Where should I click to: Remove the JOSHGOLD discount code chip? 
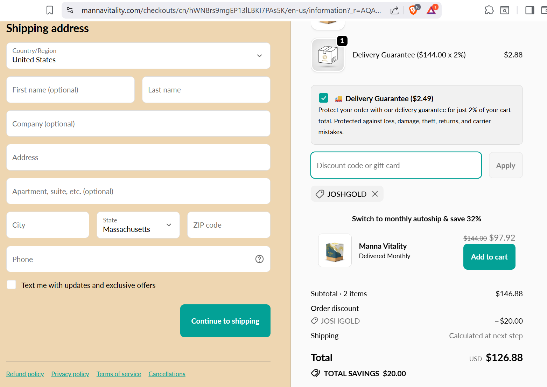pos(375,194)
